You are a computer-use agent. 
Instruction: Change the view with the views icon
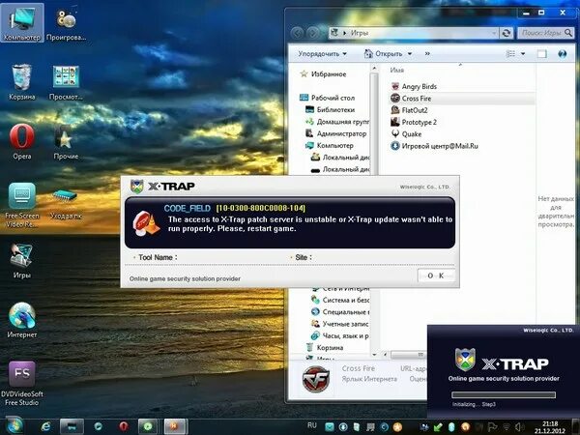click(510, 54)
